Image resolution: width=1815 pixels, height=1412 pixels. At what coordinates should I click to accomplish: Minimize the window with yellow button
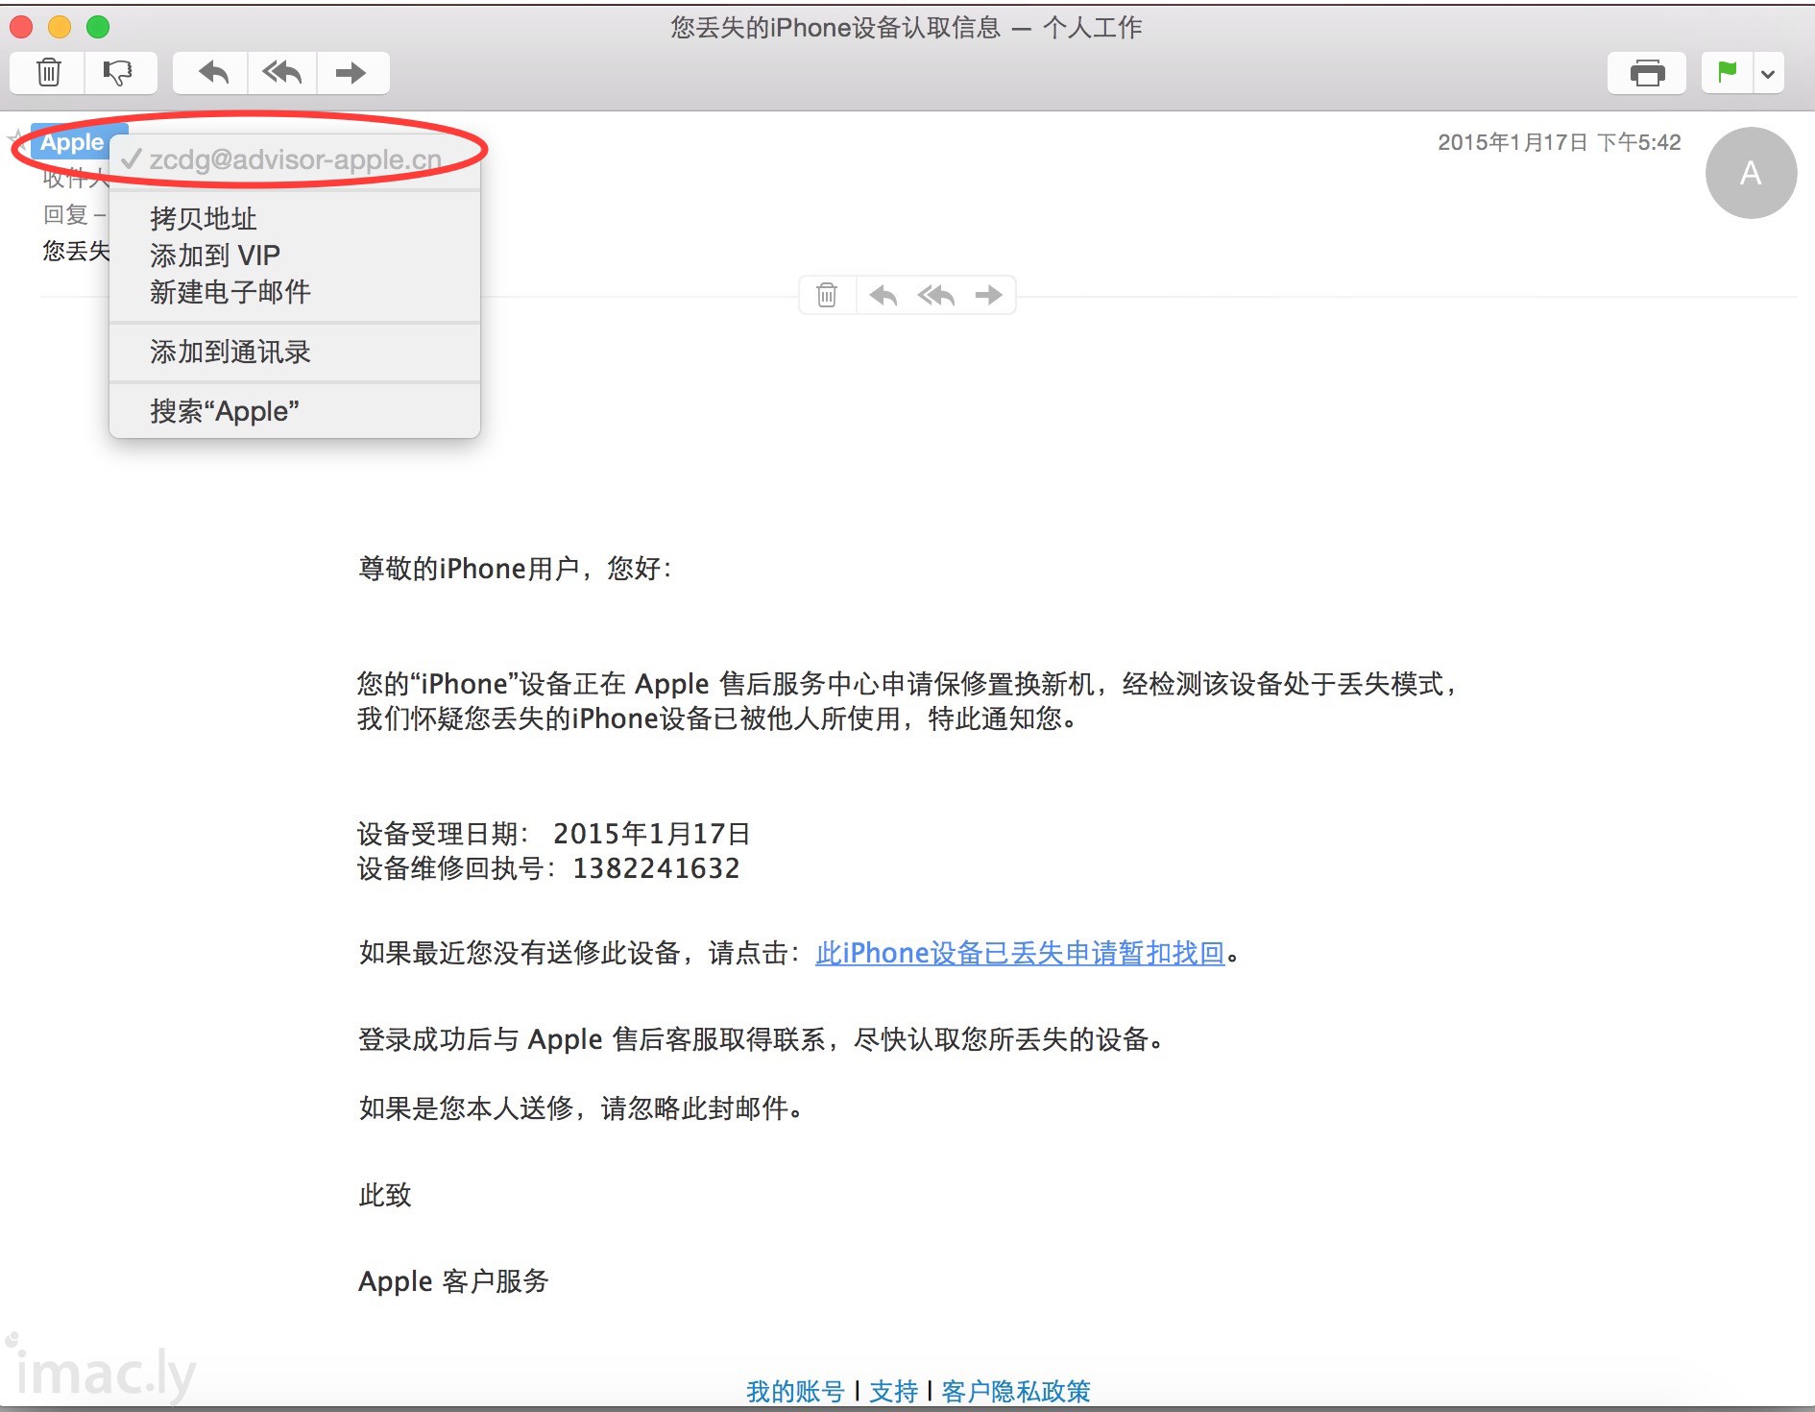(x=60, y=27)
